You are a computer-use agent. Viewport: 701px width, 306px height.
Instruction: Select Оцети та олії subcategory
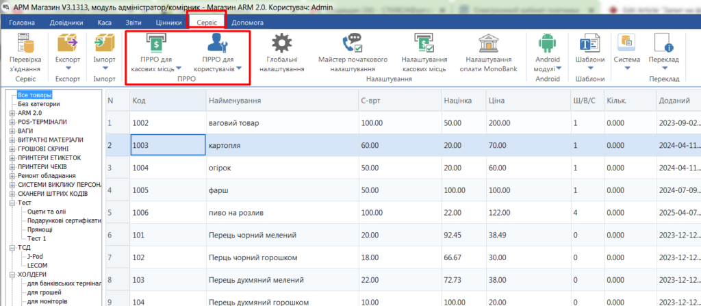click(x=47, y=212)
